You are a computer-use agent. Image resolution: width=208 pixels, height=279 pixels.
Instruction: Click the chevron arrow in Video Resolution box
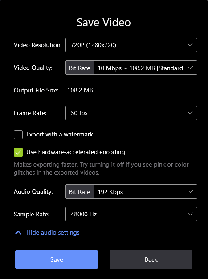click(x=190, y=45)
